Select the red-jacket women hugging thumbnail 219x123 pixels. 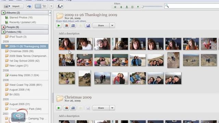[120, 78]
